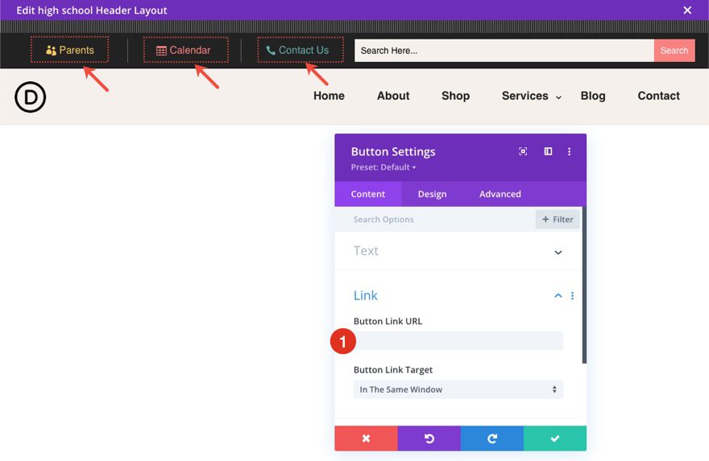The height and width of the screenshot is (461, 709).
Task: Close the Header Layout editor
Action: [687, 10]
